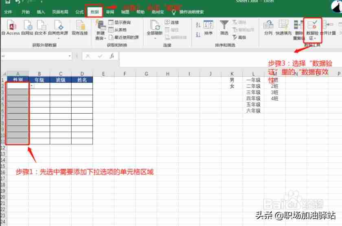This screenshot has width=342, height=226.
Task: Select column A header
Action: [x=18, y=74]
